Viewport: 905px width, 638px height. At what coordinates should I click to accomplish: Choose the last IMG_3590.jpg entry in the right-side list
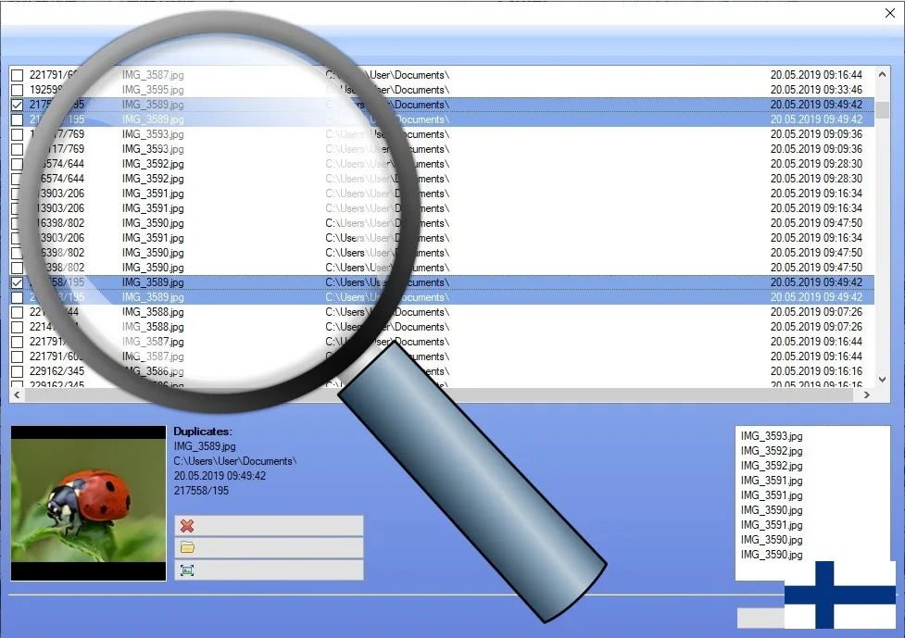(x=771, y=555)
